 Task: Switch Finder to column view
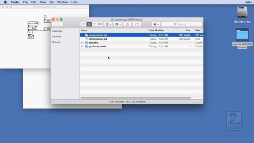tap(94, 24)
